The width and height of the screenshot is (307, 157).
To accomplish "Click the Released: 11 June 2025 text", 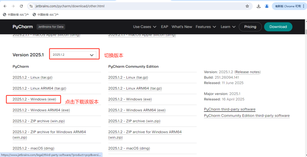I will (x=224, y=83).
